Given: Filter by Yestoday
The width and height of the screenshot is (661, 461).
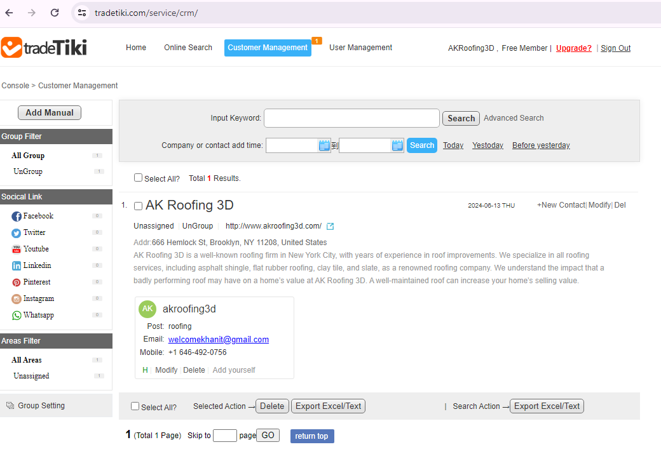Looking at the screenshot, I should pos(487,145).
